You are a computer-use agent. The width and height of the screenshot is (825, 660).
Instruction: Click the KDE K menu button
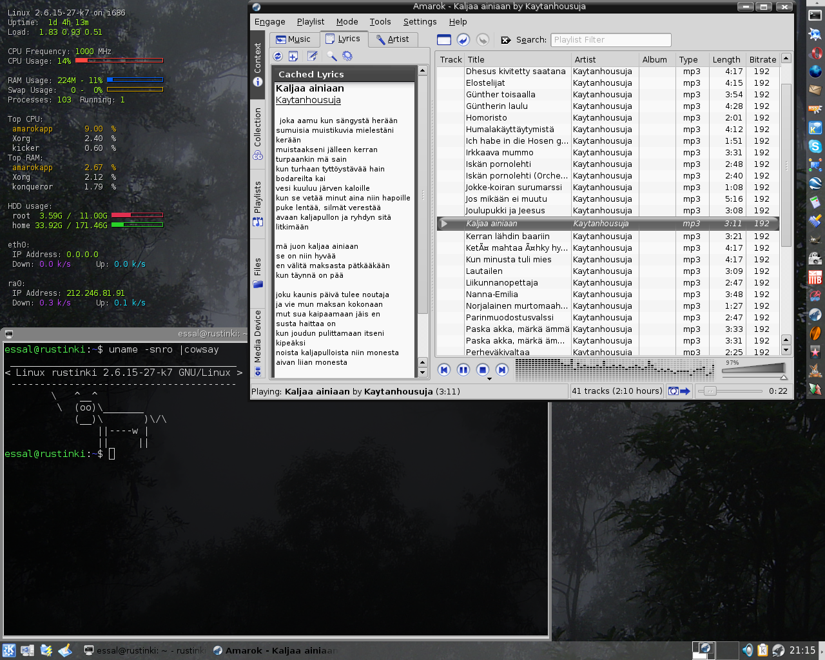tap(9, 650)
